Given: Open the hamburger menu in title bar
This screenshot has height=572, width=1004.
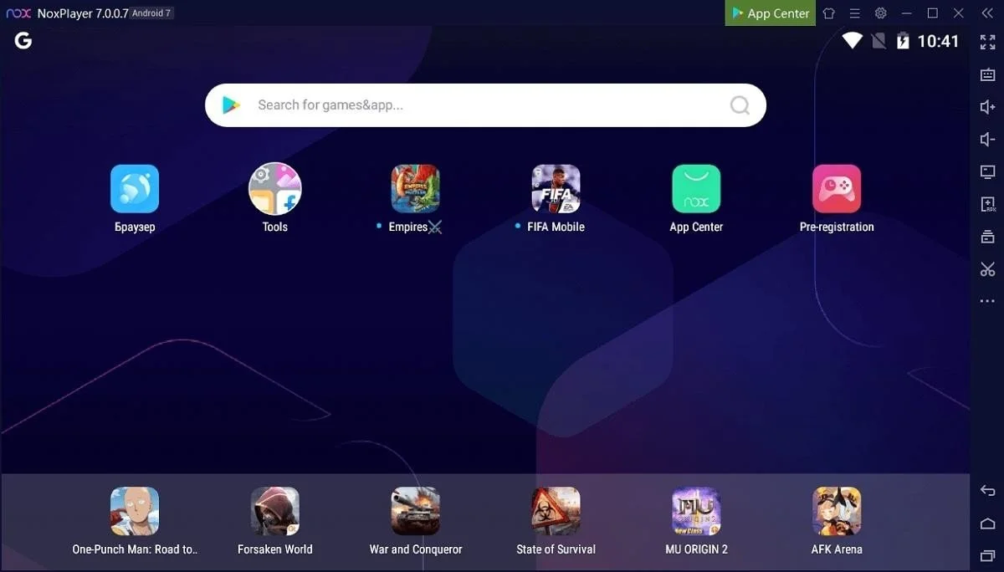Looking at the screenshot, I should click(854, 13).
